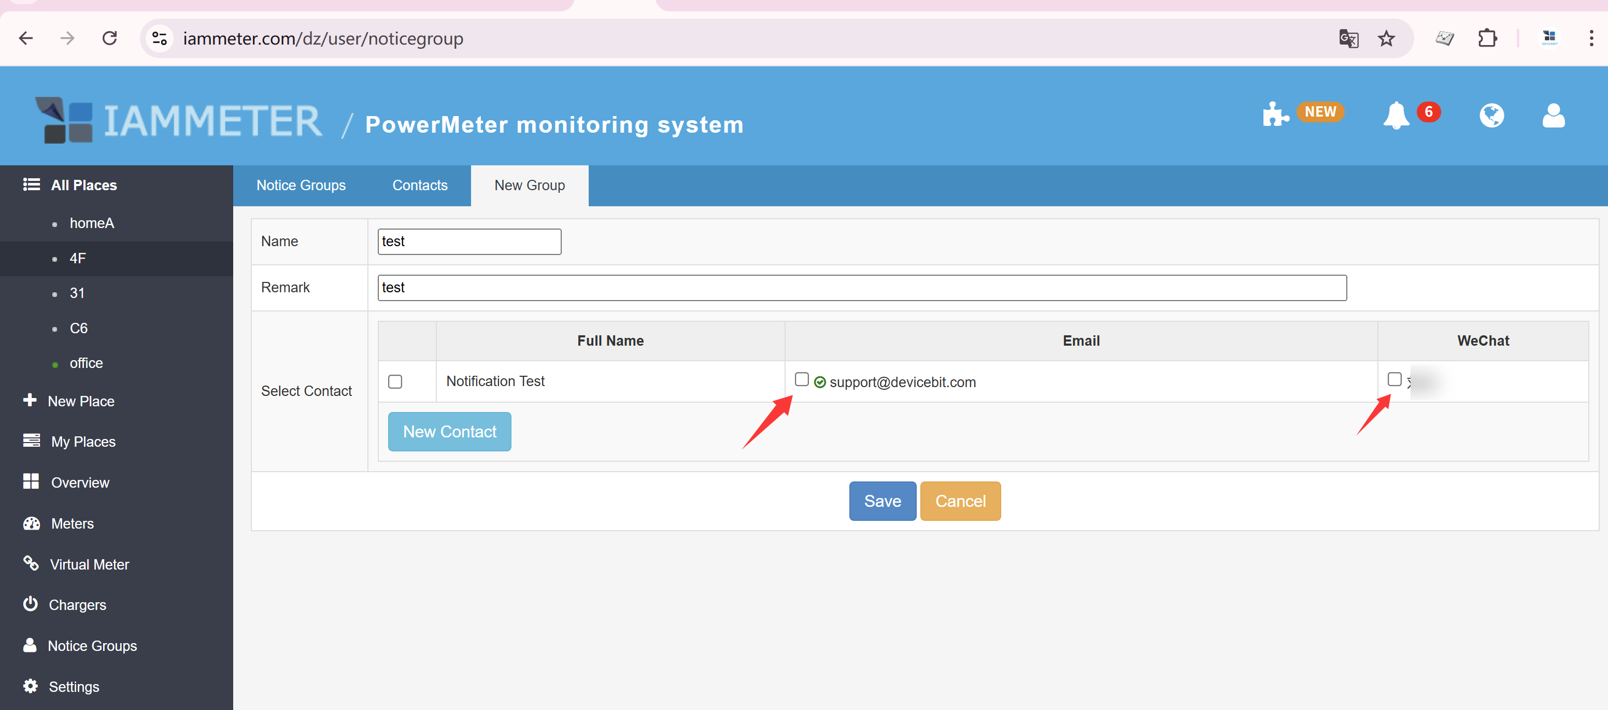Viewport: 1608px width, 710px height.
Task: Click the NEW integrations puzzle icon
Action: coord(1275,115)
